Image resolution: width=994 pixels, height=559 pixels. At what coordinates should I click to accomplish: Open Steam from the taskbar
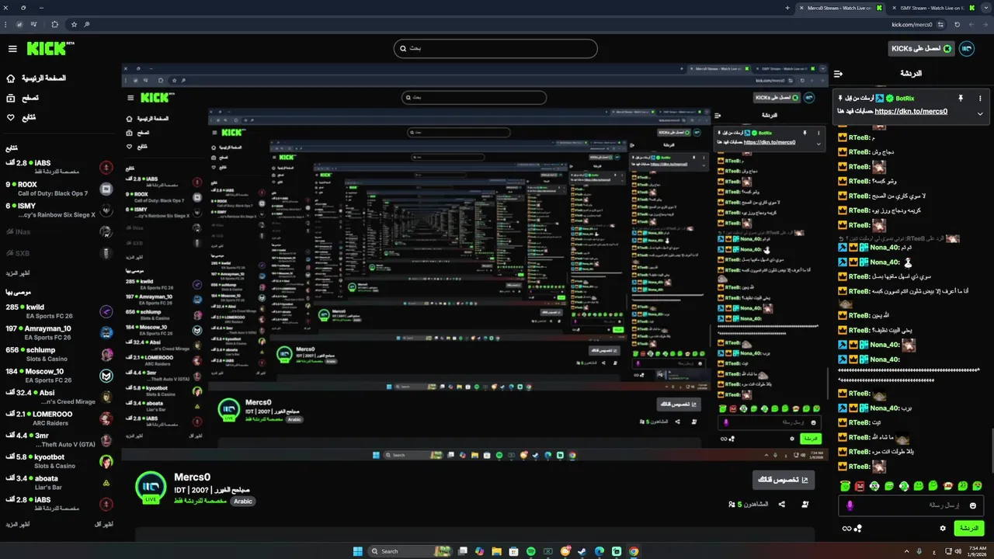point(582,551)
